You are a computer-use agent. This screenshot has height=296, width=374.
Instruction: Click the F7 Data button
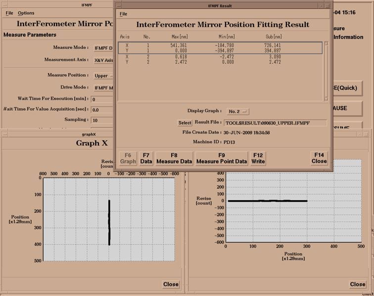[146, 159]
